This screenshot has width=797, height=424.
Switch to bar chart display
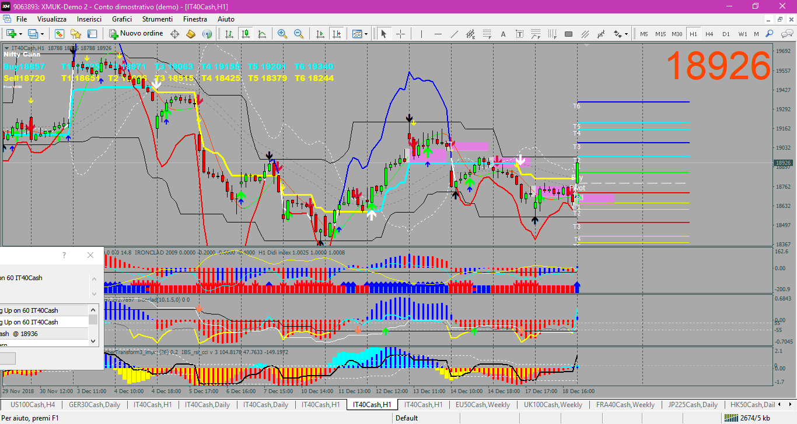click(x=229, y=34)
